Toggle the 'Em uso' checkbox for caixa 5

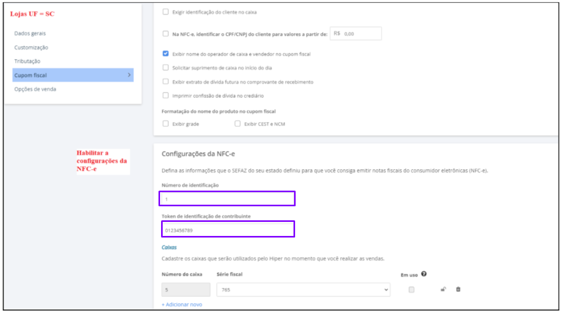coord(411,290)
